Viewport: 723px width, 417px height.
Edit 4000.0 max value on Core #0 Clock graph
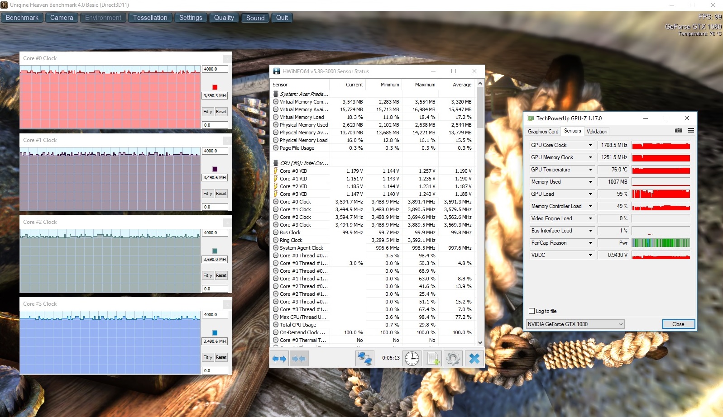(215, 69)
